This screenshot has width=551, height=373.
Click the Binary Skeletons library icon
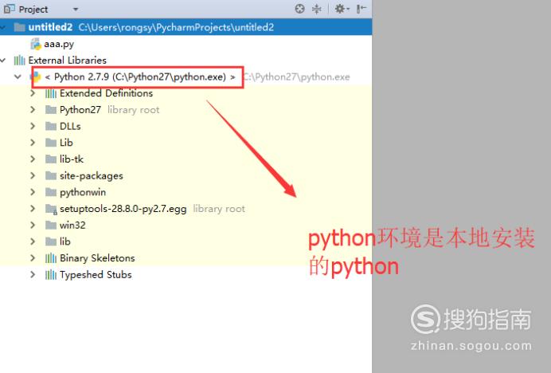tap(51, 258)
